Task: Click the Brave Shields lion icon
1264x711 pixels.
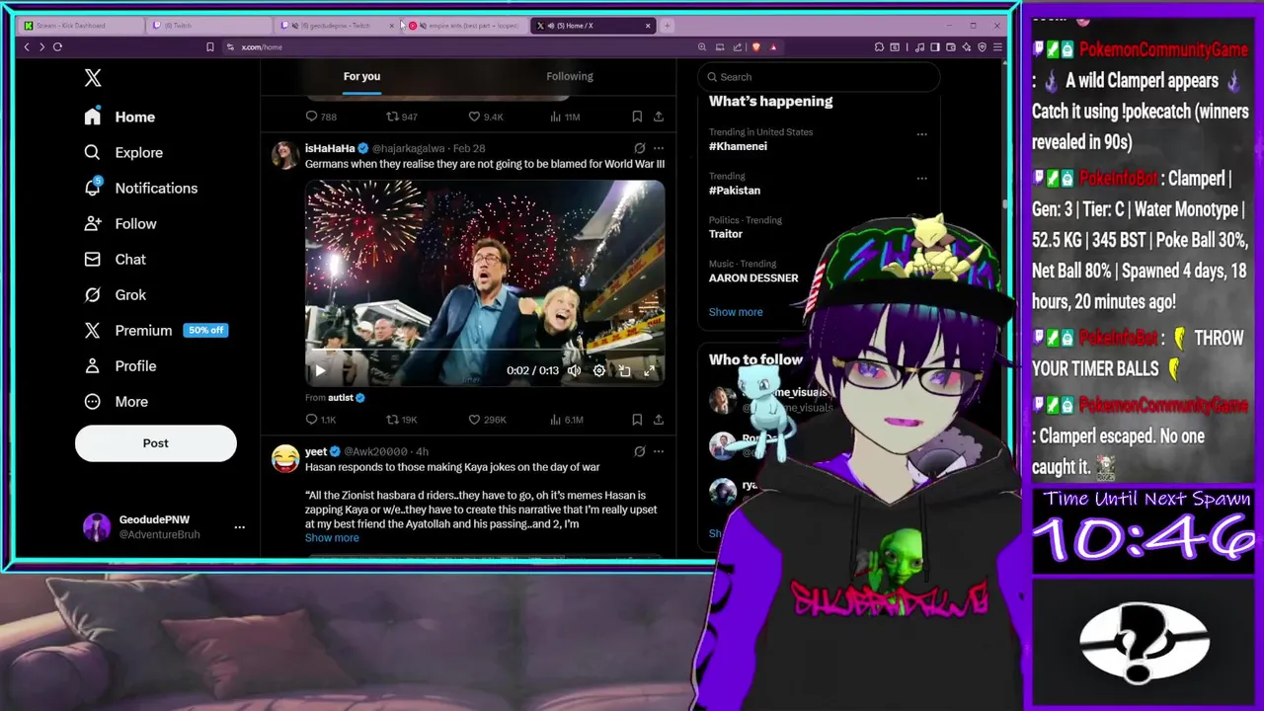Action: (755, 46)
